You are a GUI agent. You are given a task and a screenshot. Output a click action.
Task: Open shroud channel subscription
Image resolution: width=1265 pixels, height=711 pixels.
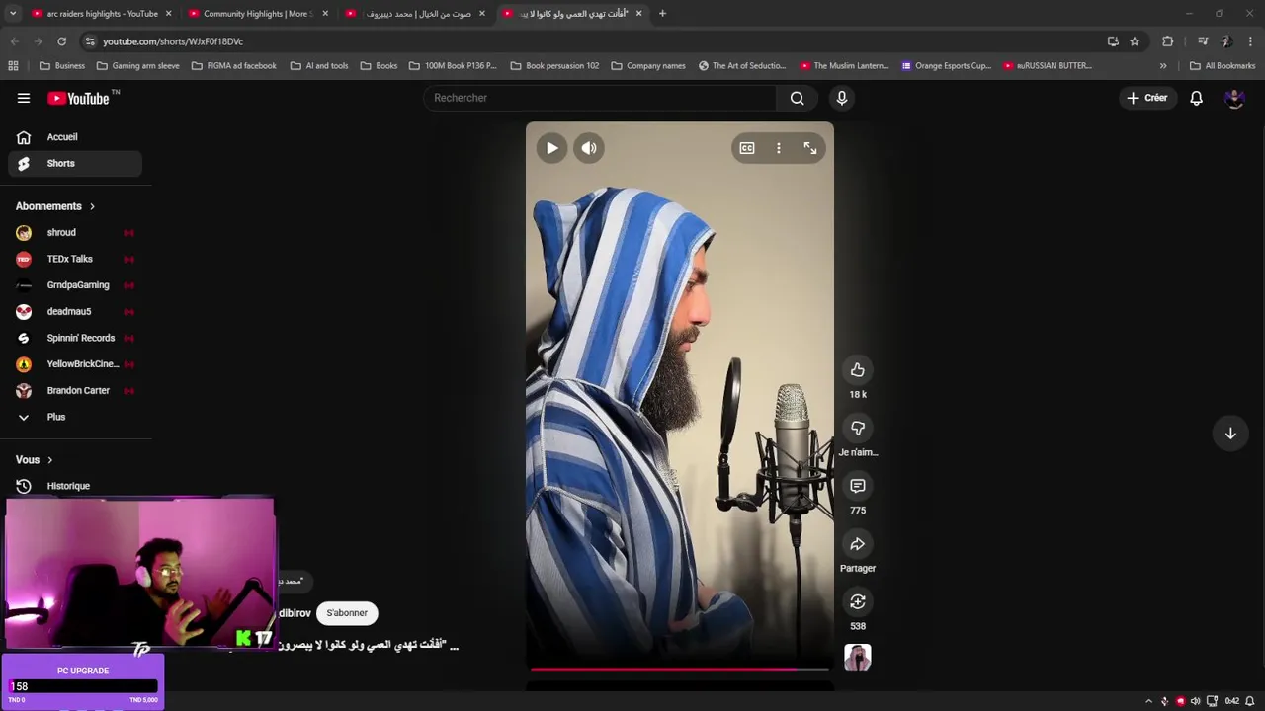75,233
